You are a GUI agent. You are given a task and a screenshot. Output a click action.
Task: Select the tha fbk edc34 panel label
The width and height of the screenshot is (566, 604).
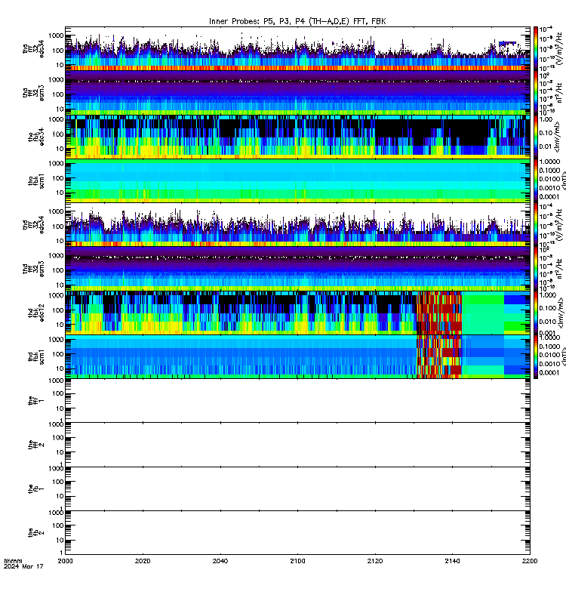[36, 137]
